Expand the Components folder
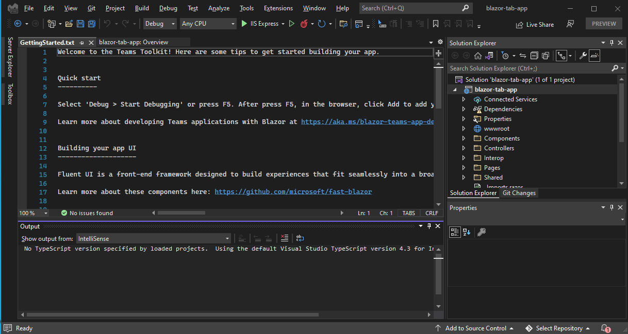 464,138
